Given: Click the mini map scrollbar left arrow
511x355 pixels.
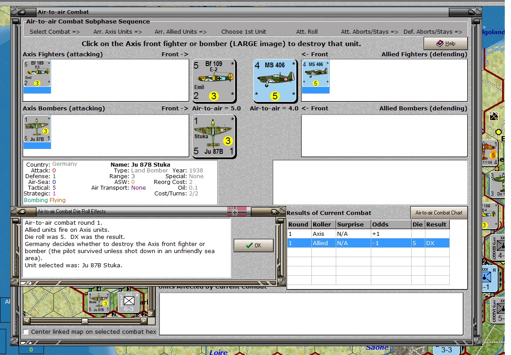Looking at the screenshot, I should click(x=27, y=321).
